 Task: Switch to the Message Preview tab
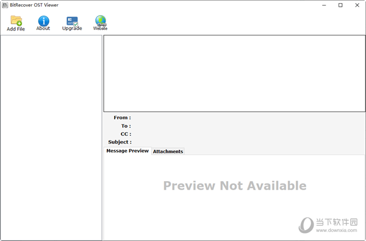click(127, 151)
